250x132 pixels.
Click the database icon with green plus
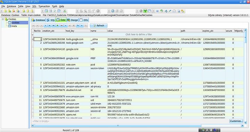pos(10,11)
